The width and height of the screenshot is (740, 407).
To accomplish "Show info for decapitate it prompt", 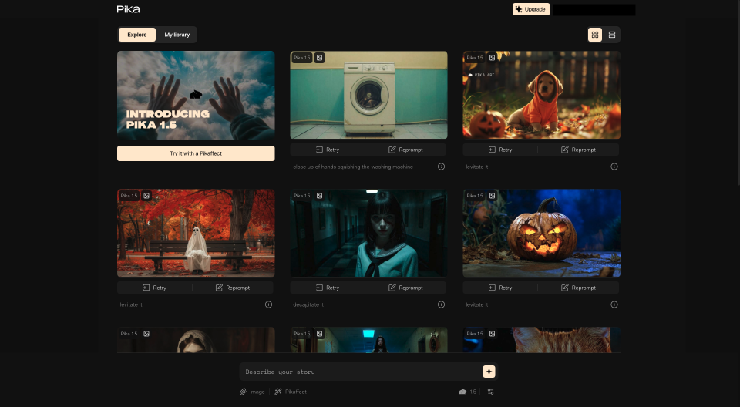I will point(441,304).
